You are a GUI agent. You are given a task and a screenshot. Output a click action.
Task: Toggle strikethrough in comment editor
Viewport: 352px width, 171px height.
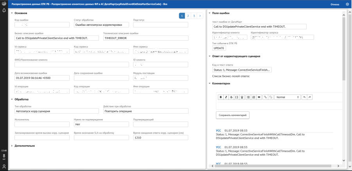click(231, 97)
